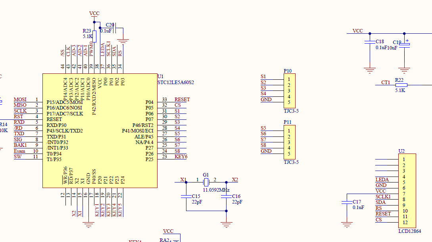Click the R23 designator label
The image size is (432, 242).
(x=87, y=31)
